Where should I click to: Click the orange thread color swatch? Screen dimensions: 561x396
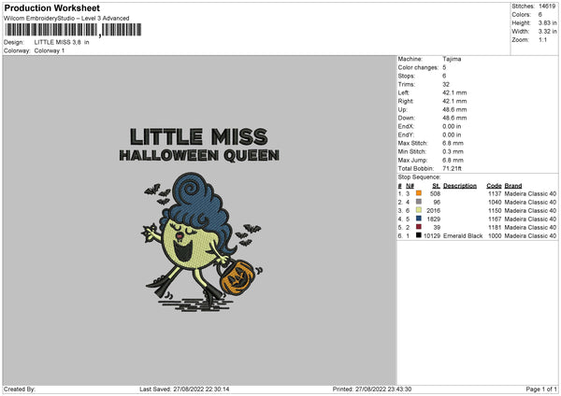coord(419,193)
